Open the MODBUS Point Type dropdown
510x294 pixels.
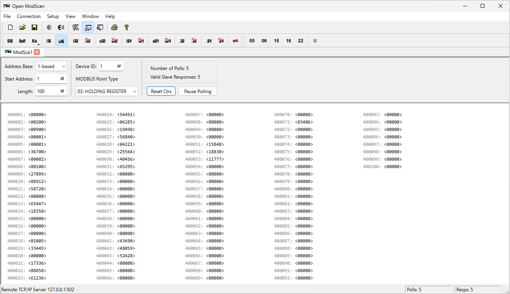pyautogui.click(x=107, y=91)
